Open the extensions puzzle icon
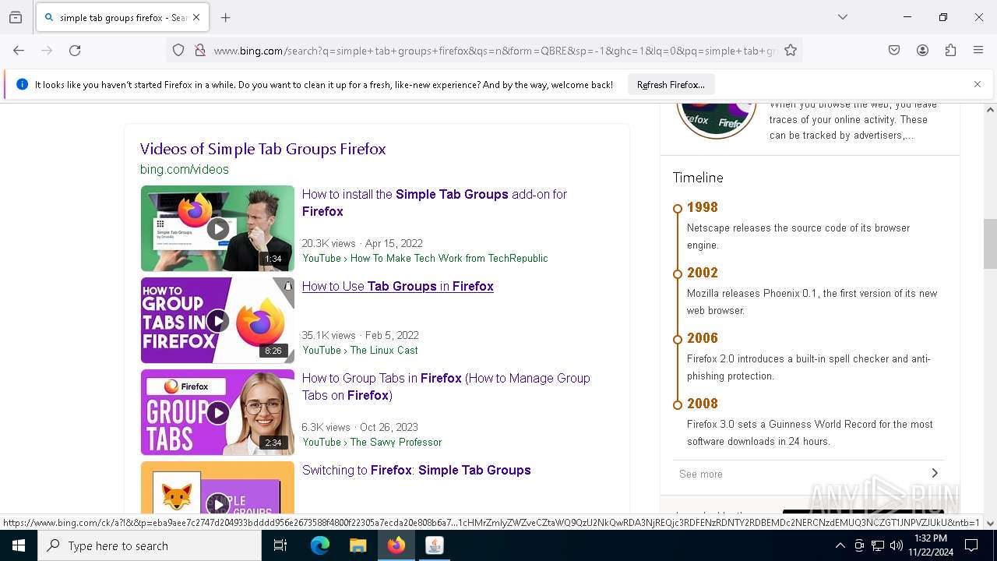The image size is (997, 561). (x=950, y=51)
